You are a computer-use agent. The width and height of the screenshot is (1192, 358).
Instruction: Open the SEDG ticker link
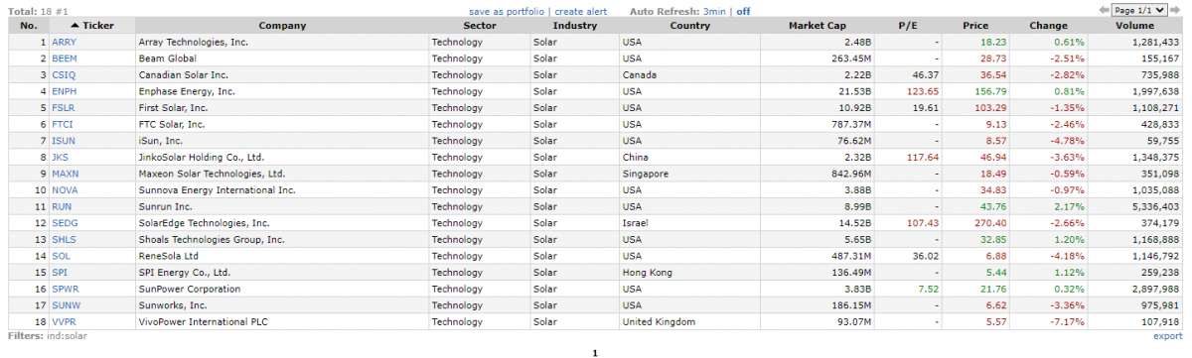point(64,223)
